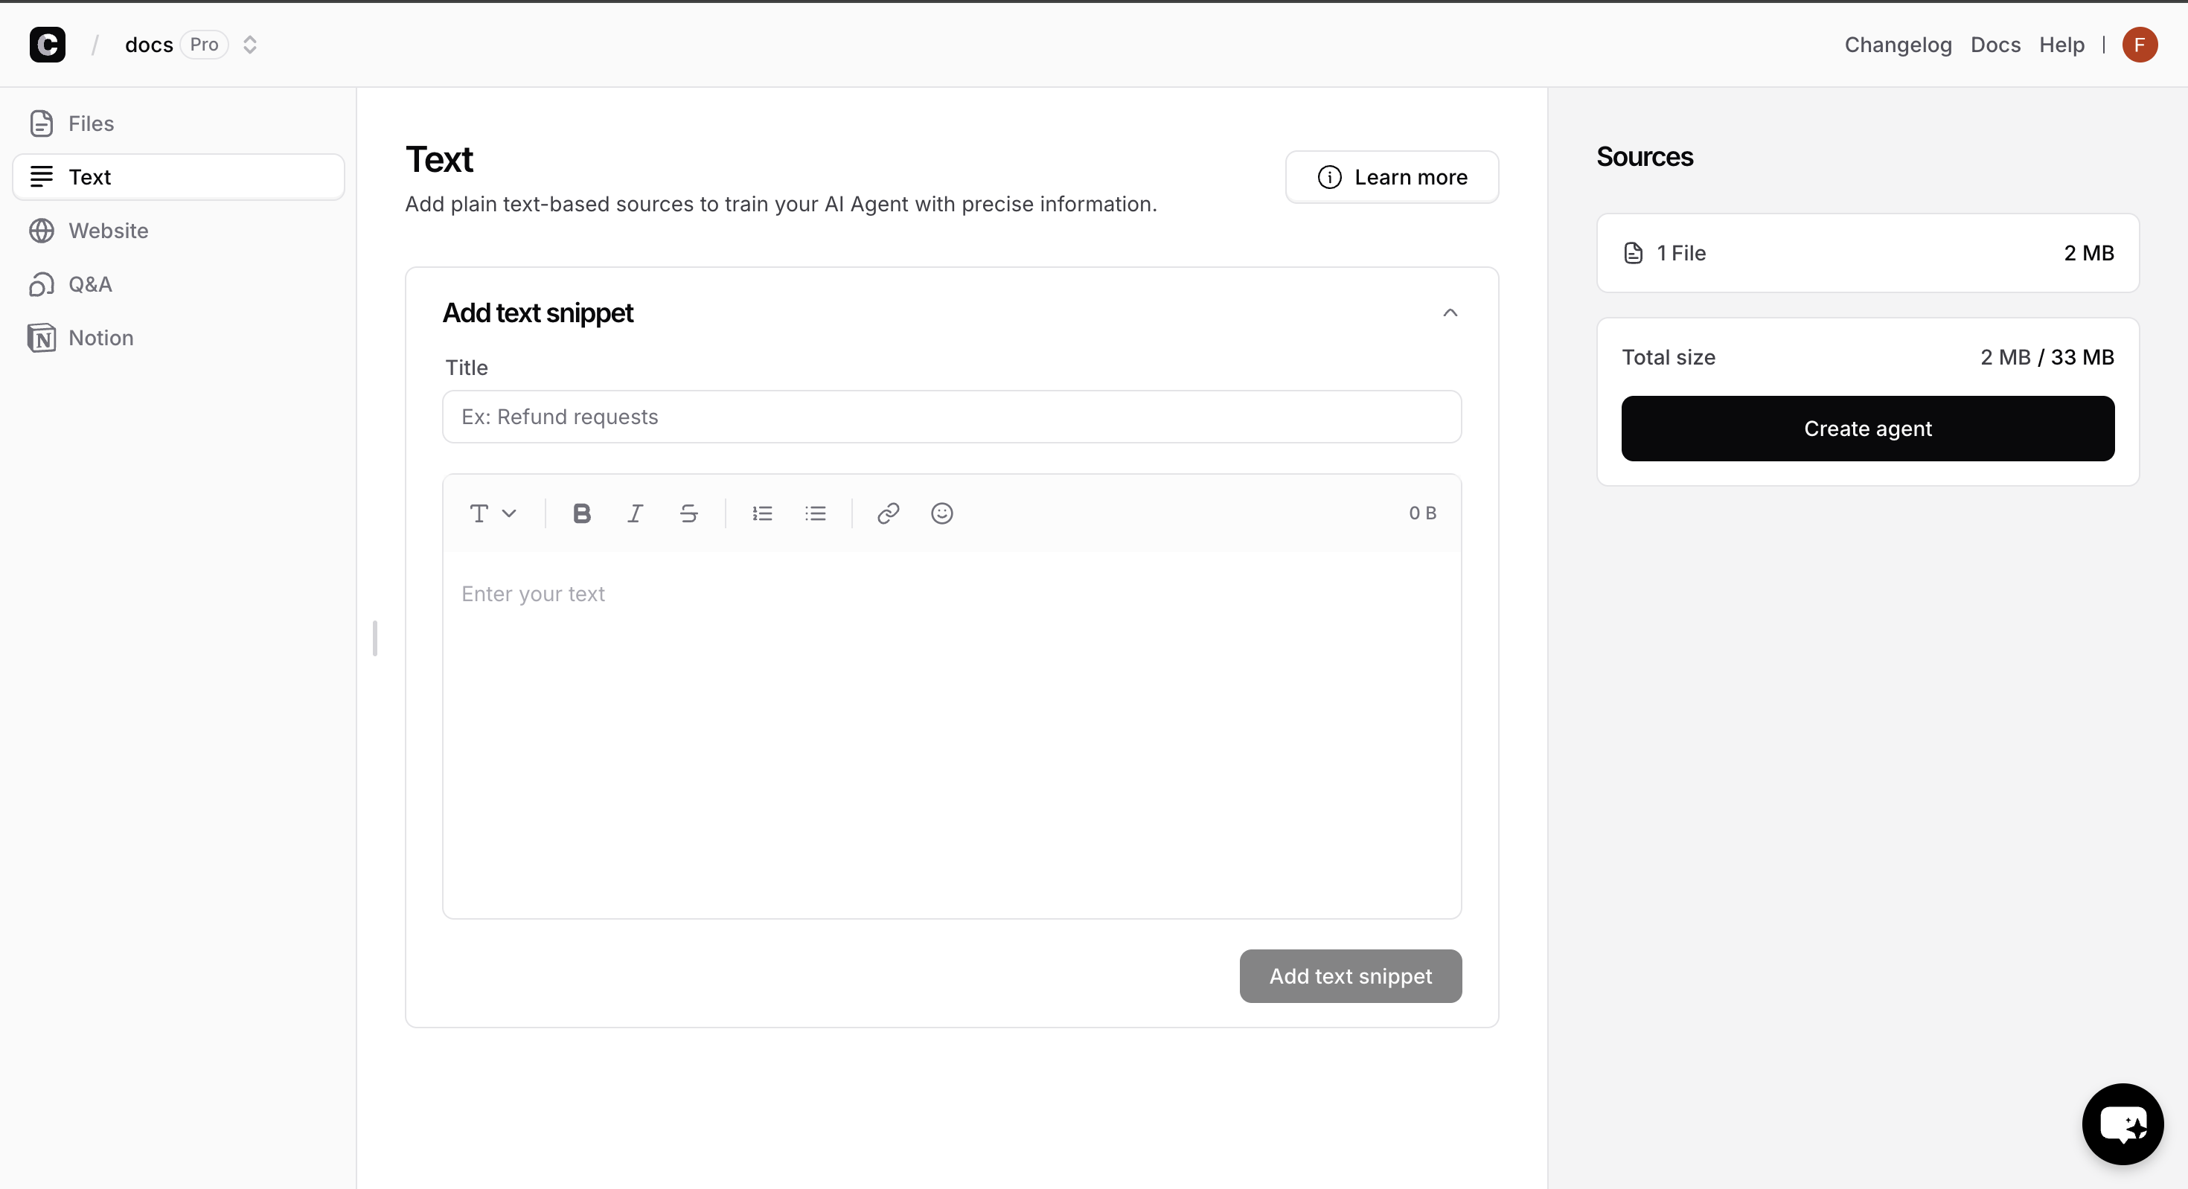
Task: Apply strikethrough formatting
Action: (688, 513)
